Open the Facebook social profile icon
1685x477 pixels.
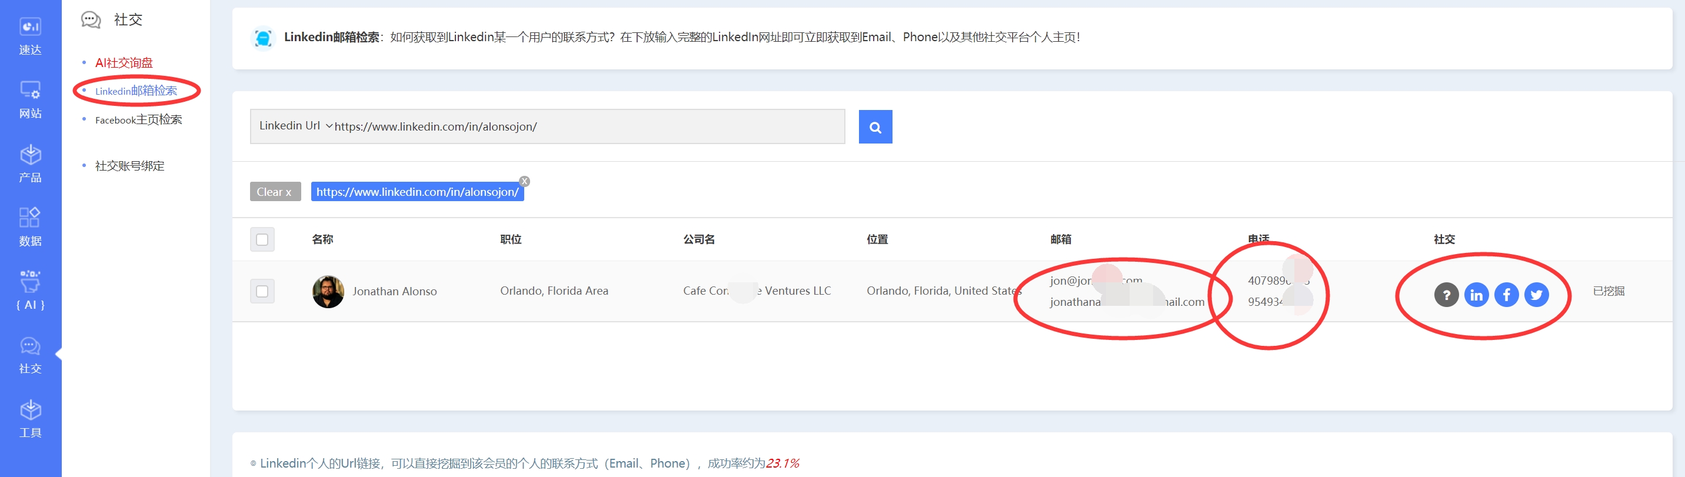click(x=1506, y=295)
